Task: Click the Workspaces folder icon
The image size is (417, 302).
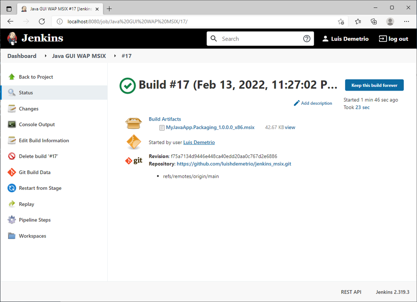Action: tap(12, 236)
